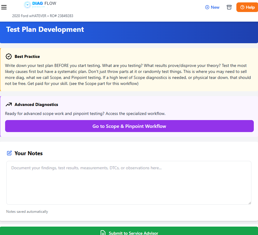
Task: Click the document icon on Submit button
Action: pos(103,233)
